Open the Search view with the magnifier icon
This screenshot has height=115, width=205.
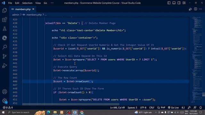4,47
